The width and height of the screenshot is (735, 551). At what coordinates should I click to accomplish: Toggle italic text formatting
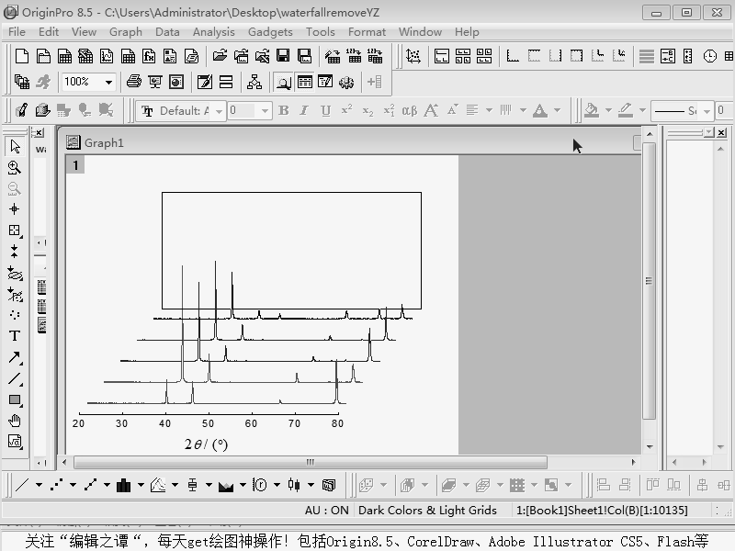pyautogui.click(x=304, y=110)
